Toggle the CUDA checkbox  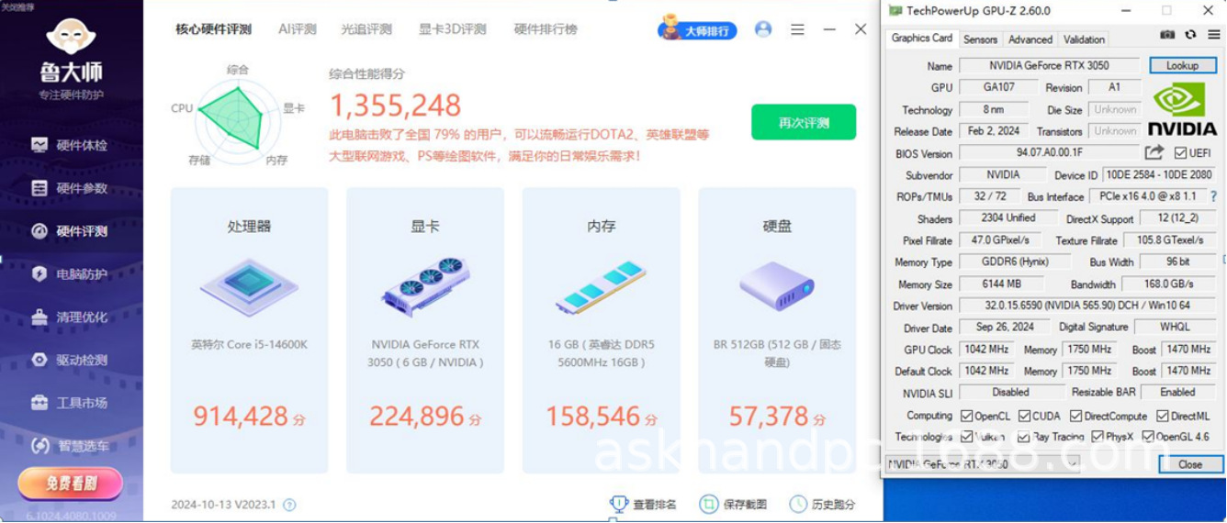click(x=1023, y=416)
